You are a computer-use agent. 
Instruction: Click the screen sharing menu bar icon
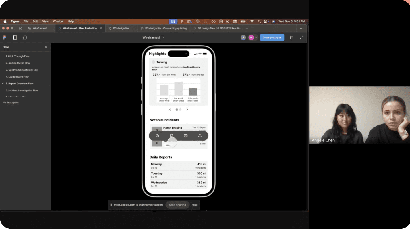173,21
